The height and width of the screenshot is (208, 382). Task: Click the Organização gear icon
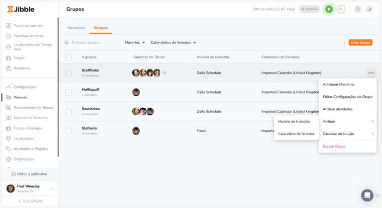pos(8,159)
